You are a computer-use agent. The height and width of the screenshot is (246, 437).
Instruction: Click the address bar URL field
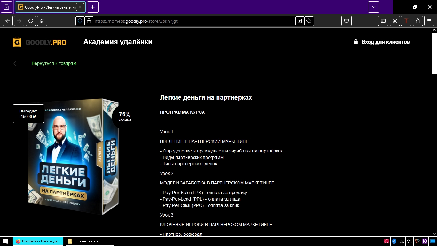point(194,21)
